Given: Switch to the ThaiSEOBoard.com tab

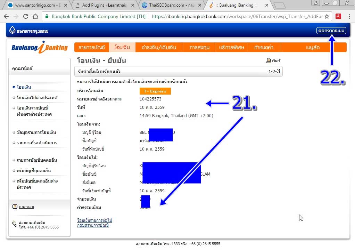Looking at the screenshot, I should [172, 5].
